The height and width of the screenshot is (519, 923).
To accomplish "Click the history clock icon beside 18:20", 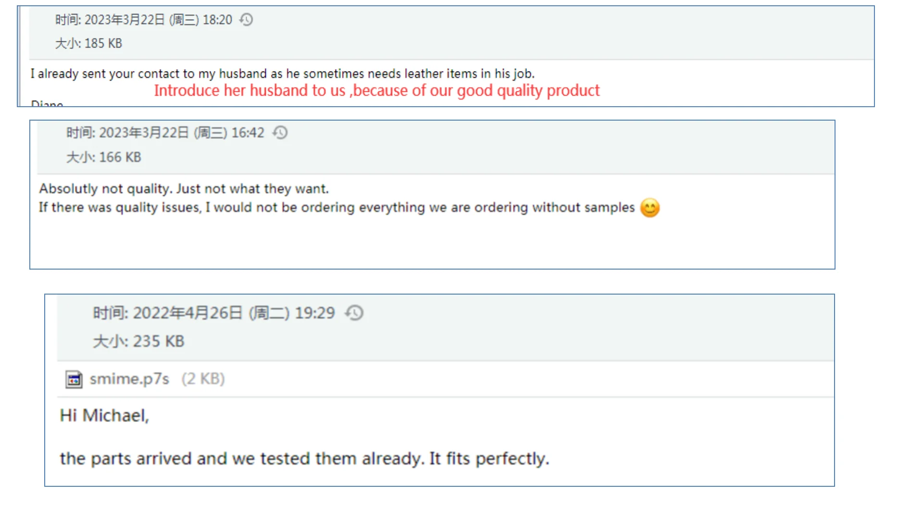I will [x=246, y=20].
